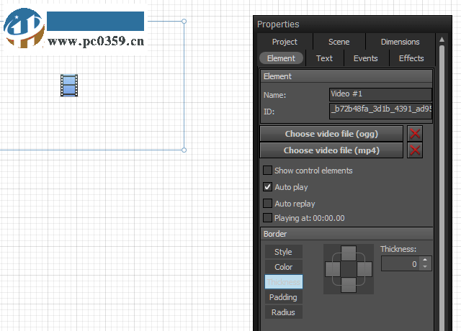Select the border Style option

(283, 252)
